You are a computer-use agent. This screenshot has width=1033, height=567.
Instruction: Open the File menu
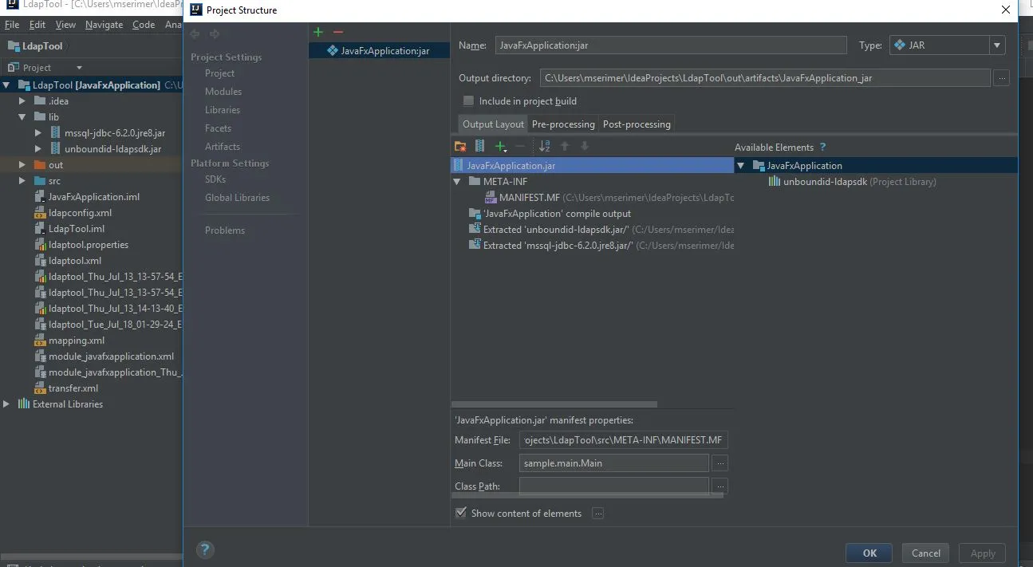pos(11,25)
